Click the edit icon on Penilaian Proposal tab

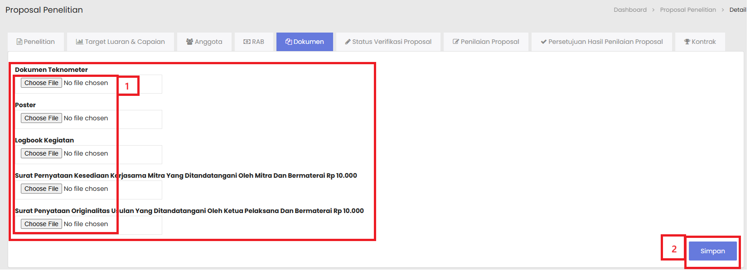456,42
